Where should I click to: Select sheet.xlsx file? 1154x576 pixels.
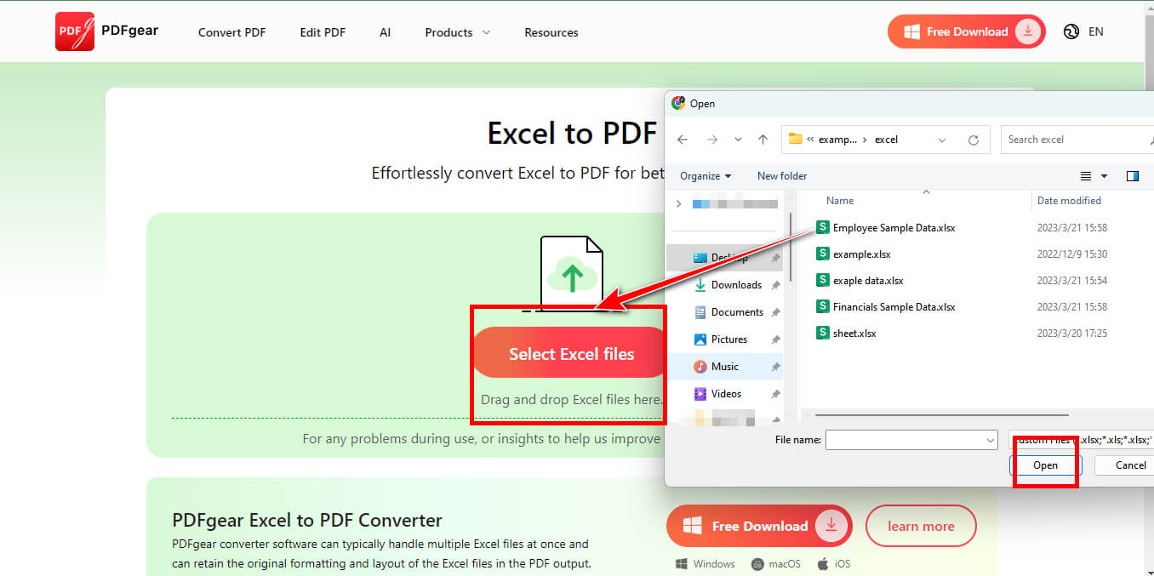[854, 333]
